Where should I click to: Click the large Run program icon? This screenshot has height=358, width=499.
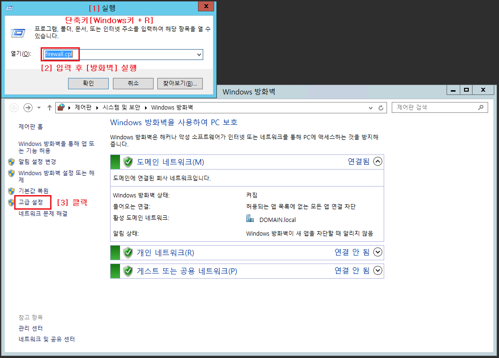18,33
